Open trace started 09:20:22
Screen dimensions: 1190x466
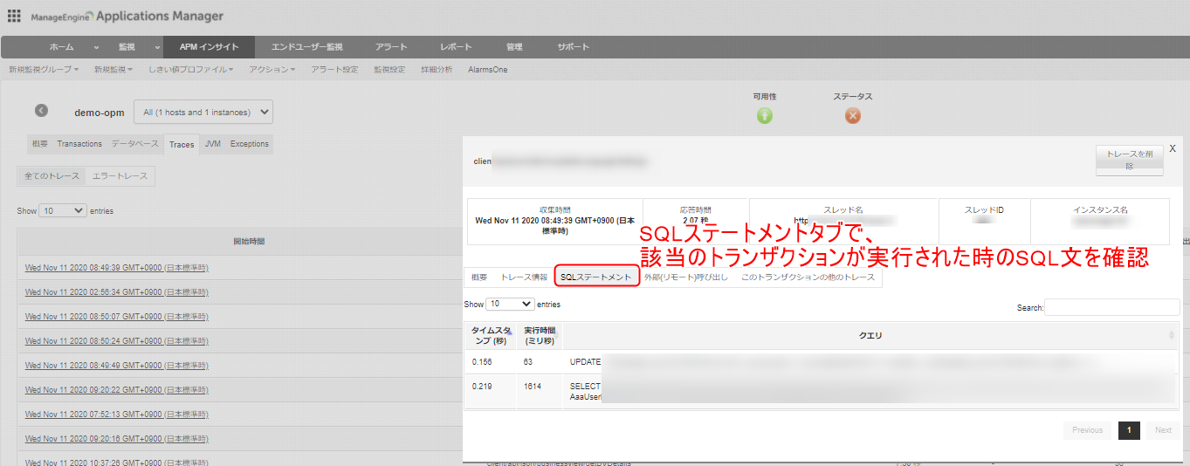coord(117,390)
